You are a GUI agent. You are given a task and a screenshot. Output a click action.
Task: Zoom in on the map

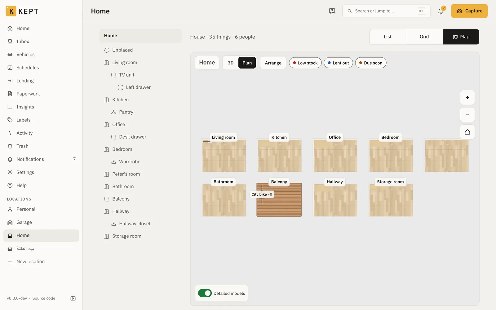(x=467, y=98)
